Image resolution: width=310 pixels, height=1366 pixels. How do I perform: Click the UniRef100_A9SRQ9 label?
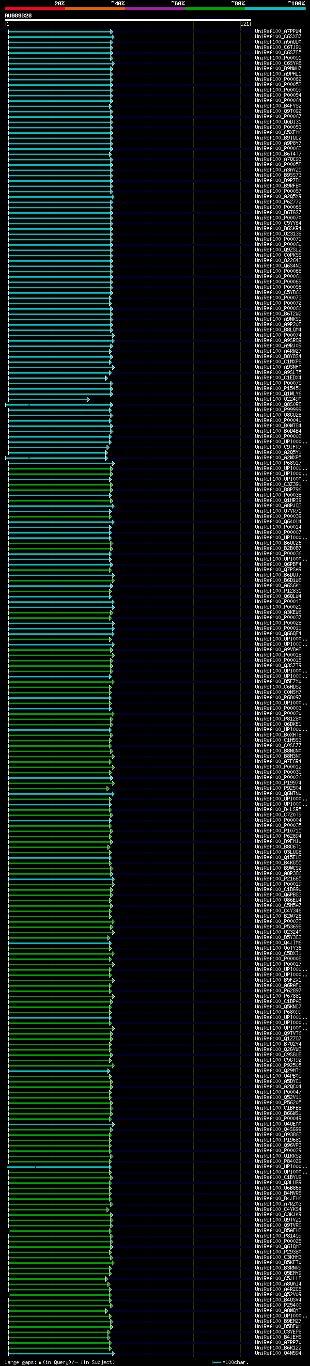(278, 341)
